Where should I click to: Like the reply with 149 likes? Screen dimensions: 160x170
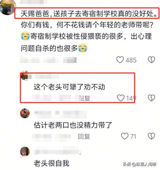coord(120,98)
